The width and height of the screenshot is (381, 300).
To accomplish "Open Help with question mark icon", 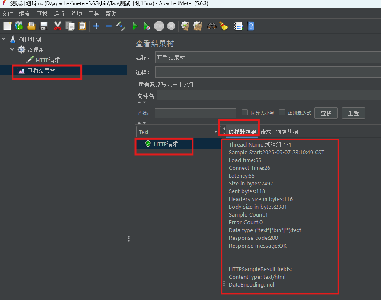I will coord(250,26).
